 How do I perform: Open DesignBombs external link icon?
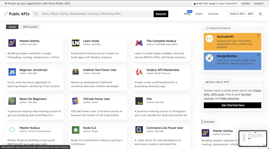point(258,55)
